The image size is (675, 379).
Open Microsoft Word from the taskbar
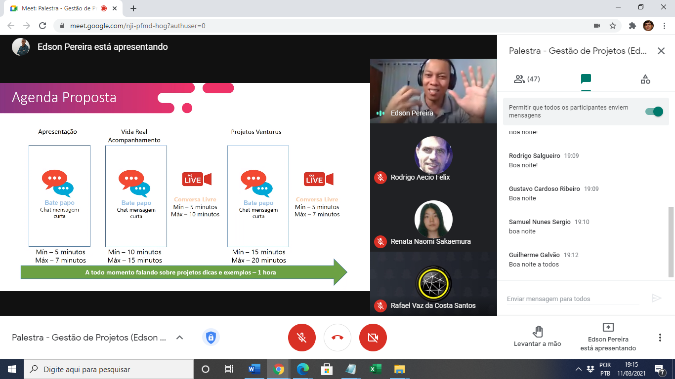pyautogui.click(x=254, y=369)
